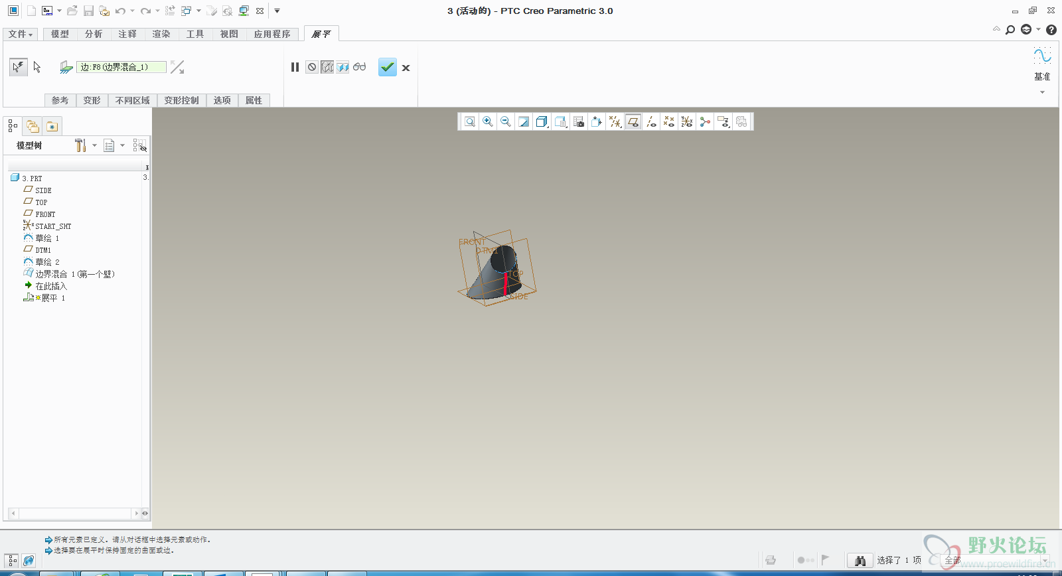The height and width of the screenshot is (576, 1062).
Task: Open datum display filters icon
Action: (x=615, y=121)
